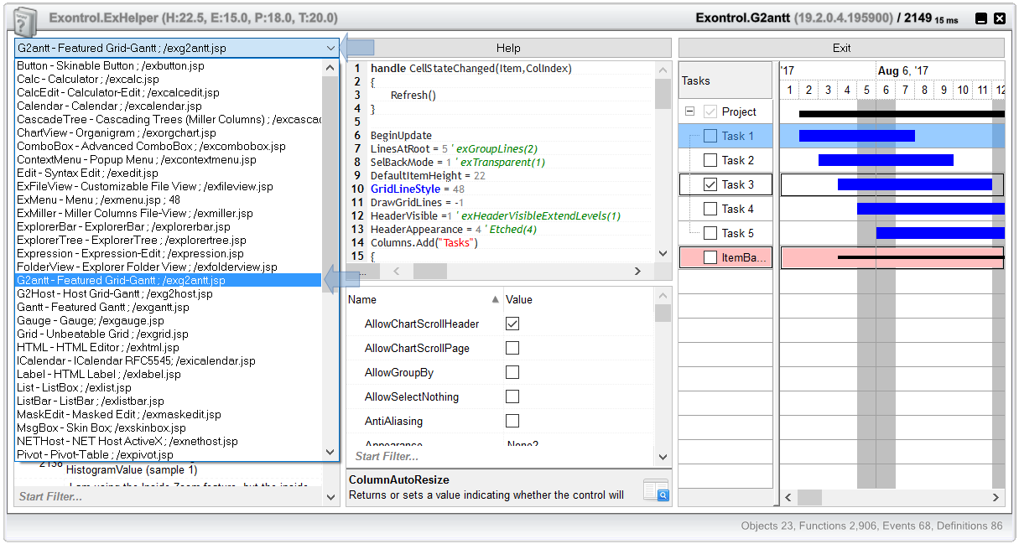1019x544 pixels.
Task: Enable the AllowGroupBy checkbox
Action: coord(512,372)
